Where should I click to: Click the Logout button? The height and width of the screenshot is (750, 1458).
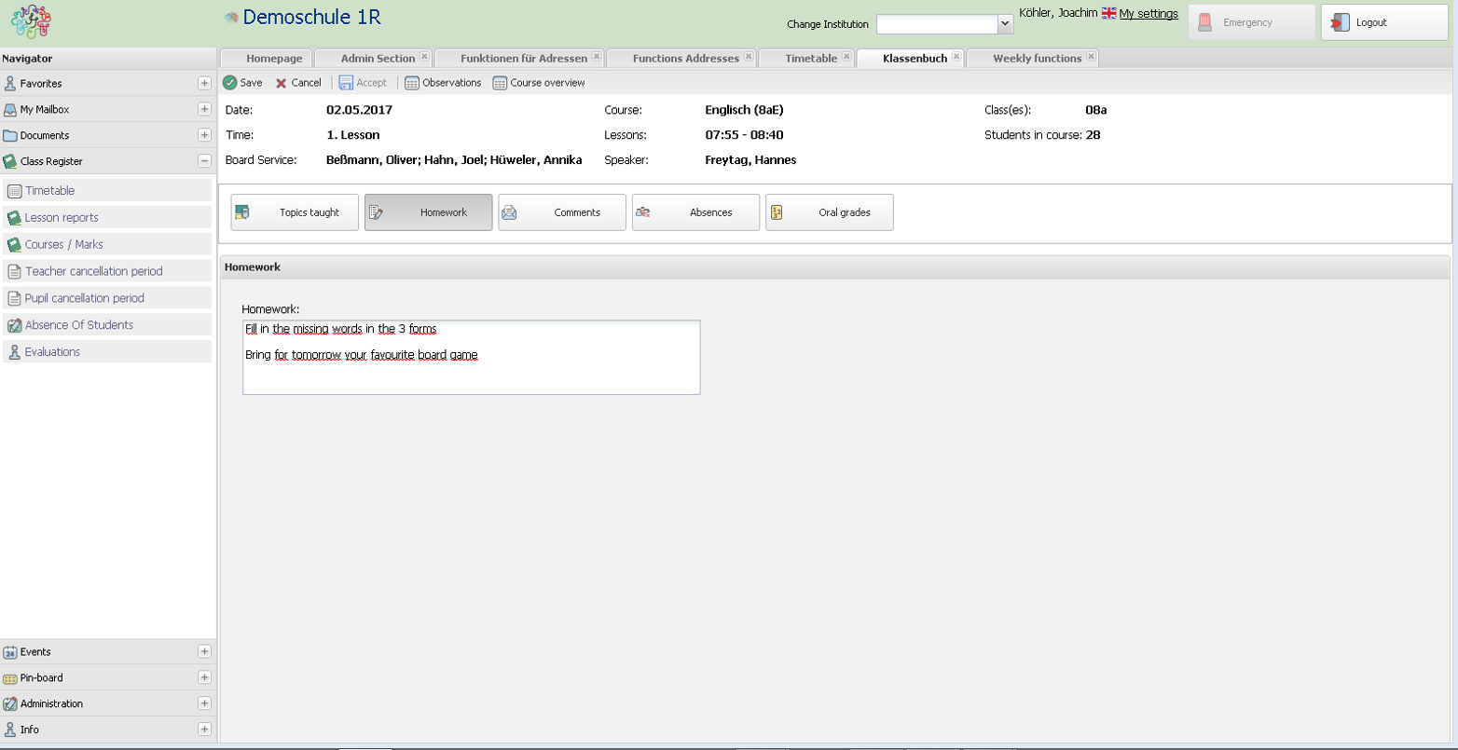click(x=1383, y=22)
